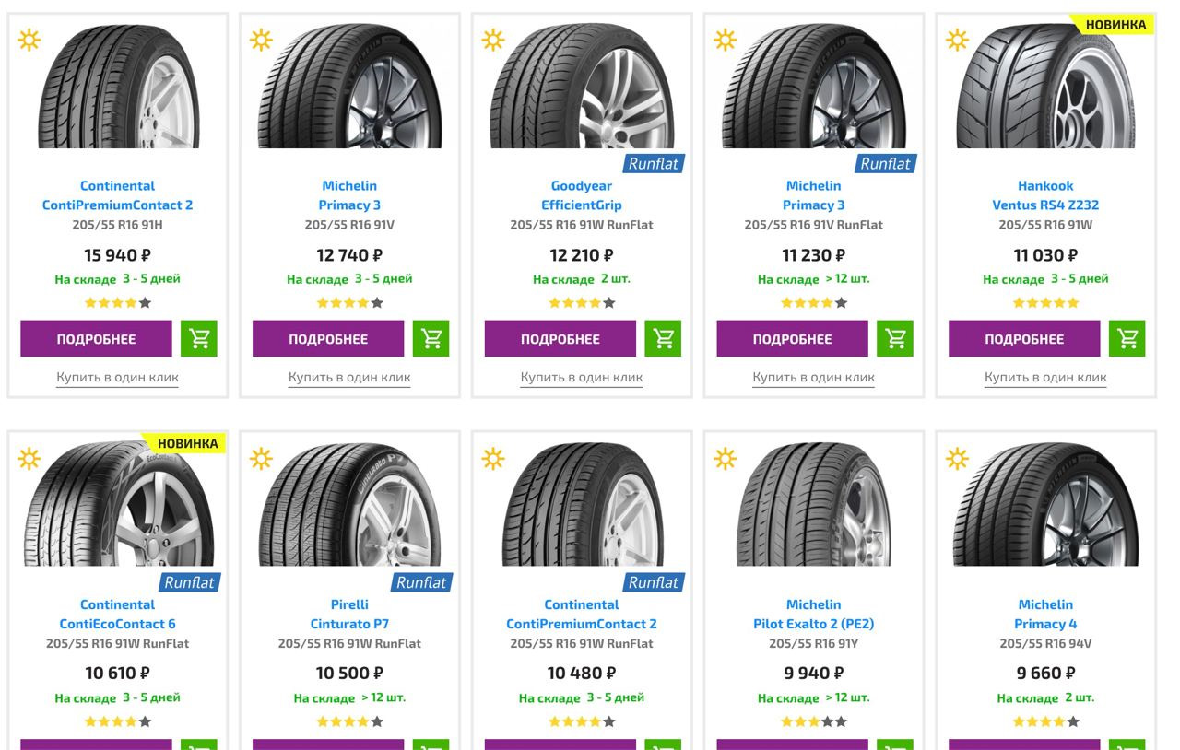
Task: Click cart icon for Michelin Primacy 3 RunFlat
Action: tap(895, 339)
